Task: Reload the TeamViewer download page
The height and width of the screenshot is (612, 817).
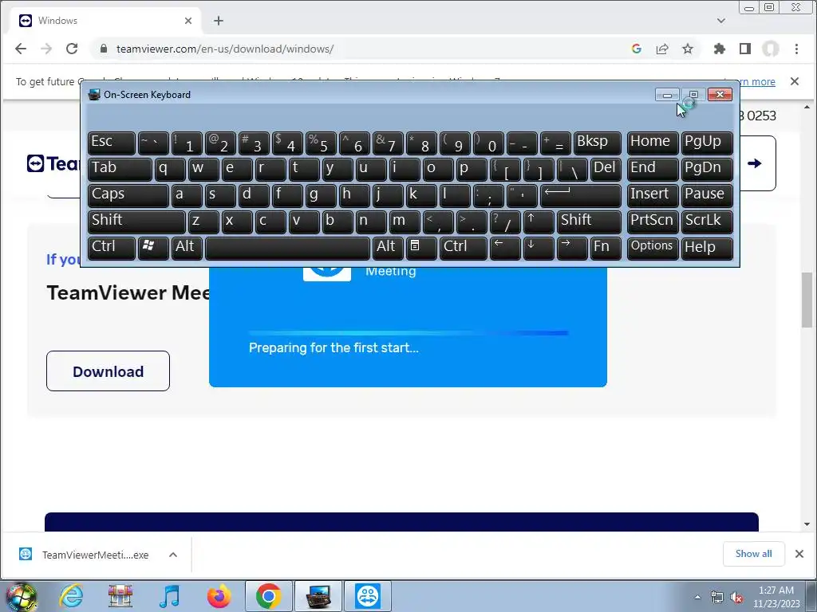Action: click(72, 49)
